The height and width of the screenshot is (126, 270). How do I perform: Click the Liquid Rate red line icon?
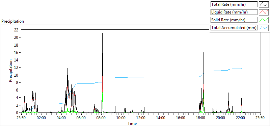click(x=264, y=12)
